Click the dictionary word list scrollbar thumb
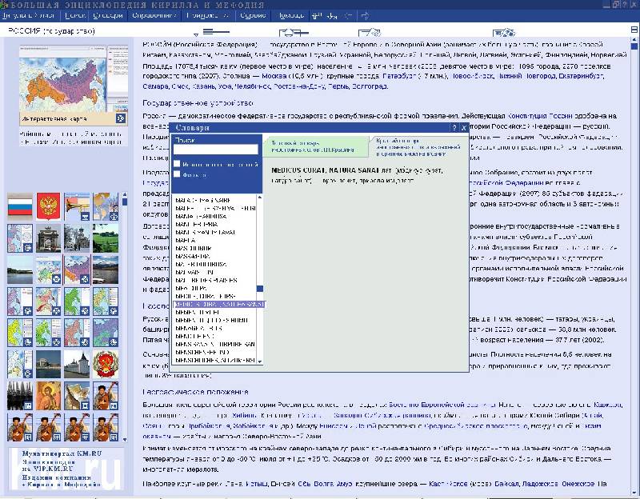 [260, 289]
